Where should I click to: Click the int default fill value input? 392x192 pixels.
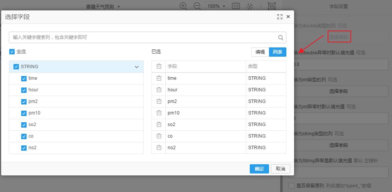pos(338,118)
